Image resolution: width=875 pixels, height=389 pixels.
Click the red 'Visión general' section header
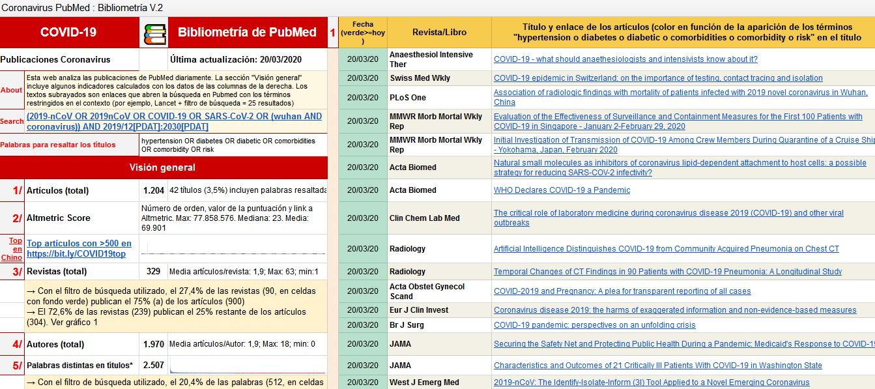pyautogui.click(x=164, y=167)
